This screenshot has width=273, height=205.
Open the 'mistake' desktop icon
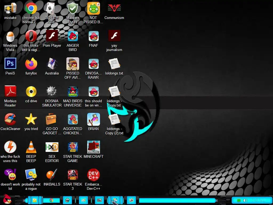pyautogui.click(x=10, y=8)
